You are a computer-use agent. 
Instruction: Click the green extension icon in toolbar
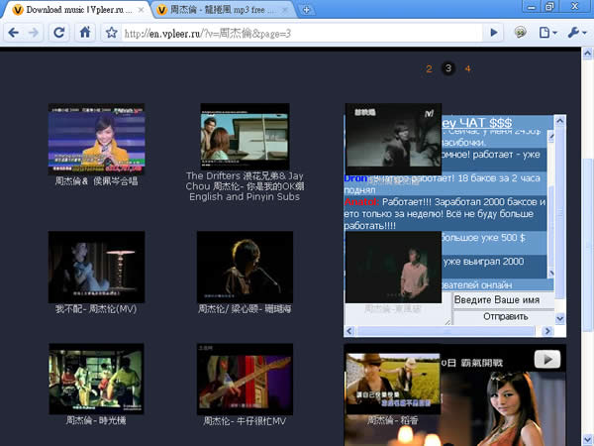[x=521, y=33]
